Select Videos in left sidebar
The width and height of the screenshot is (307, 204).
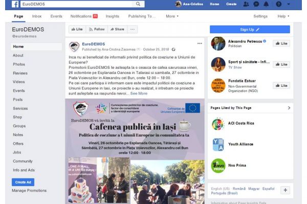pos(19,82)
